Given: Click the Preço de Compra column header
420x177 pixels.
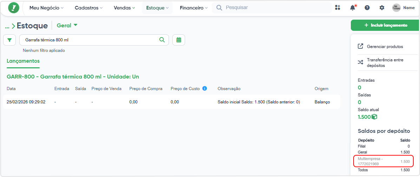Looking at the screenshot, I should 146,89.
